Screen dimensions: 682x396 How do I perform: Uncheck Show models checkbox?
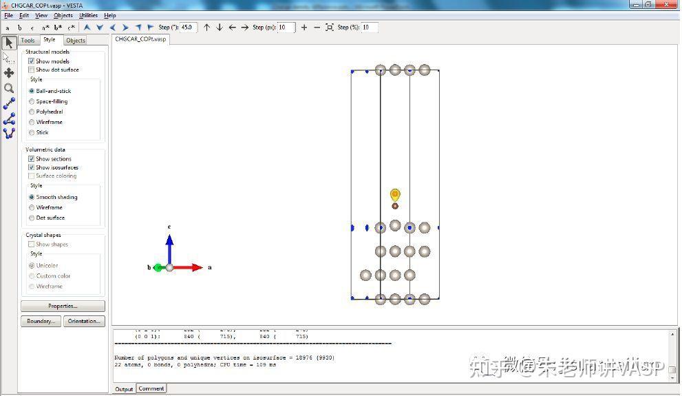[32, 61]
